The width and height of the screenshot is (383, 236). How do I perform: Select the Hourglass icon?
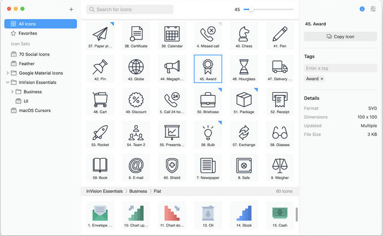244,69
